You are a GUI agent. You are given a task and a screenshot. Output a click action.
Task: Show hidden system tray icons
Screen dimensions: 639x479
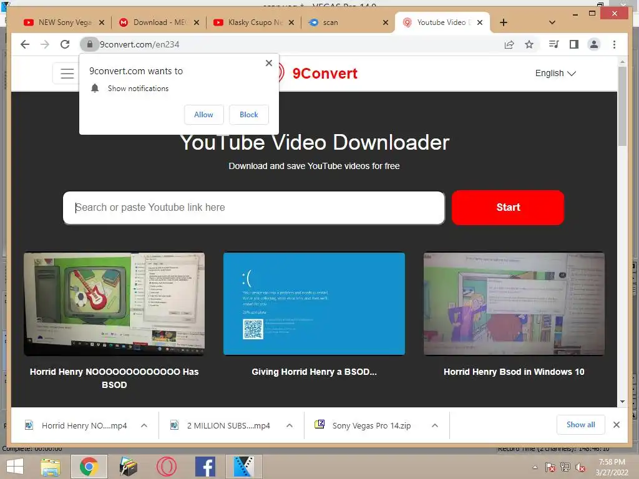click(x=535, y=467)
